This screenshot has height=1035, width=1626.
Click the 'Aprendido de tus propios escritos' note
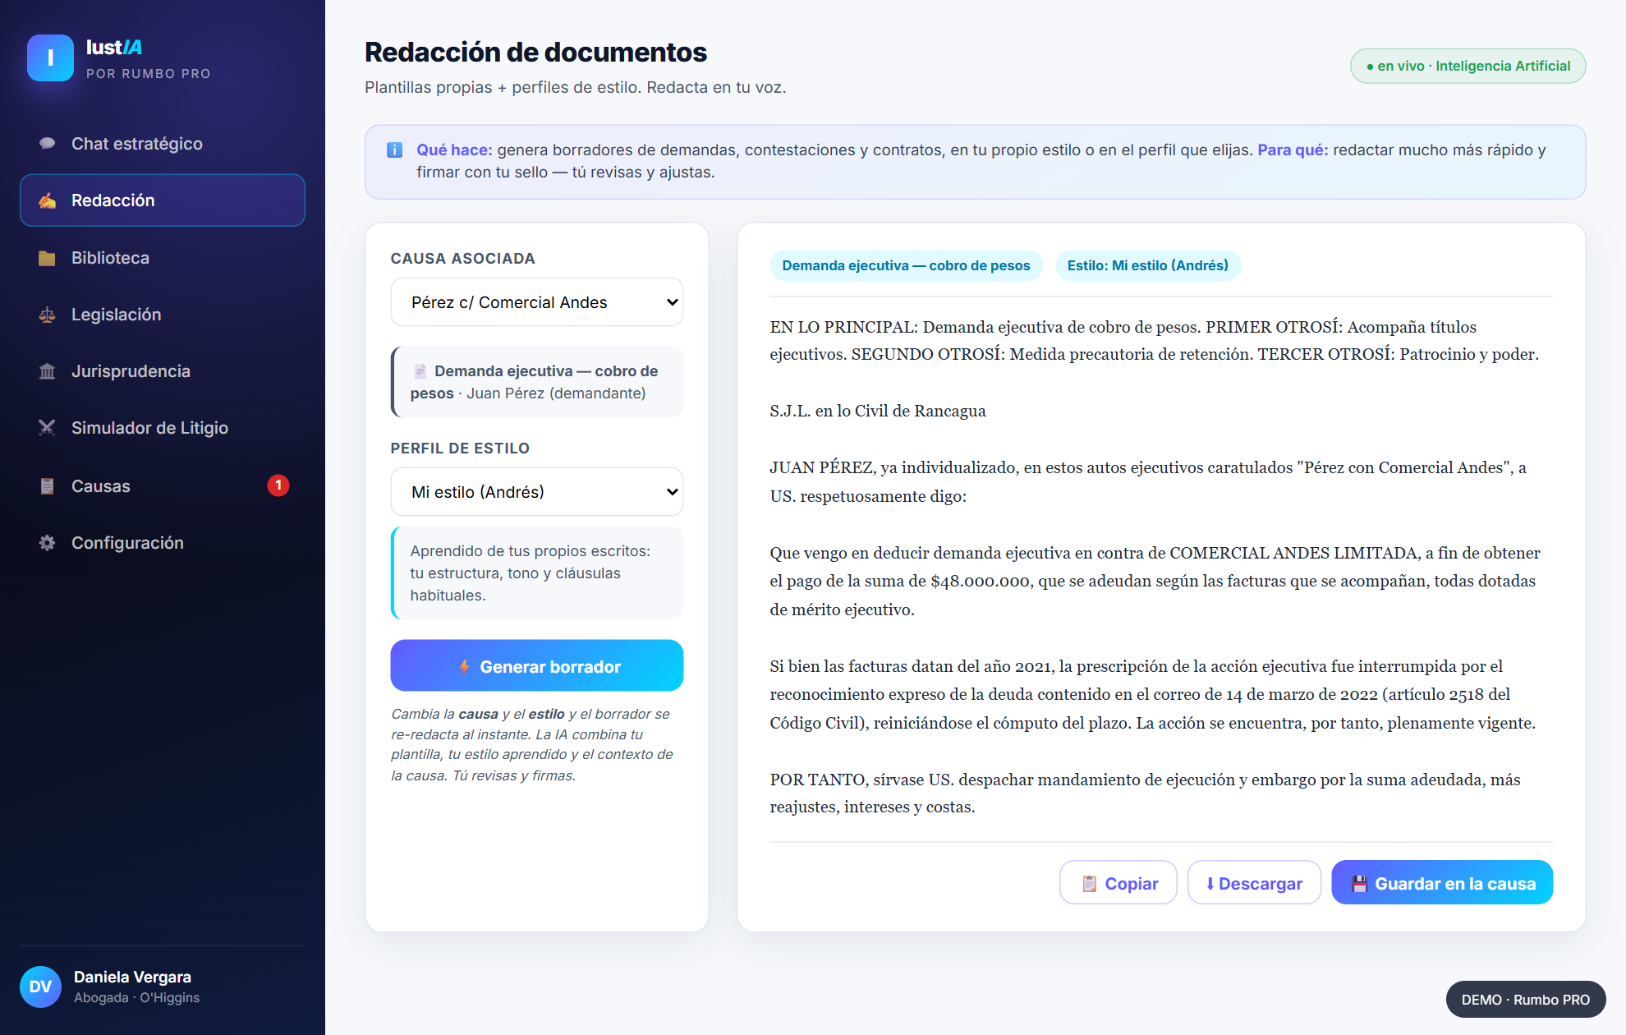[x=537, y=573]
